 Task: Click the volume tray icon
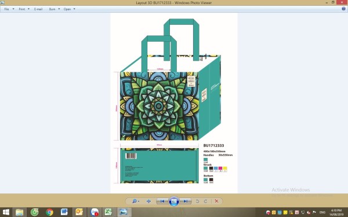point(309,212)
